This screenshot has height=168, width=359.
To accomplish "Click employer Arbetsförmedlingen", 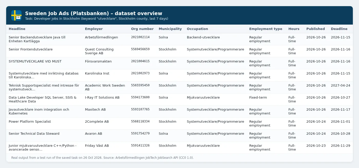I will pos(102,37).
